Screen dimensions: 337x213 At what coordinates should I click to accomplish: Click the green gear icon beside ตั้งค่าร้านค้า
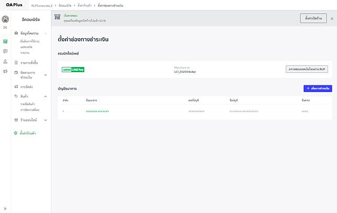pyautogui.click(x=16, y=133)
